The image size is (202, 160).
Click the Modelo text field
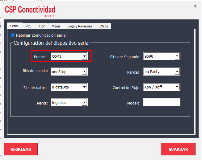pos(162,103)
